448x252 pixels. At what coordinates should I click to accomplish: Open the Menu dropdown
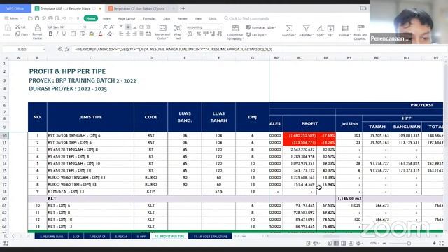pos(13,18)
